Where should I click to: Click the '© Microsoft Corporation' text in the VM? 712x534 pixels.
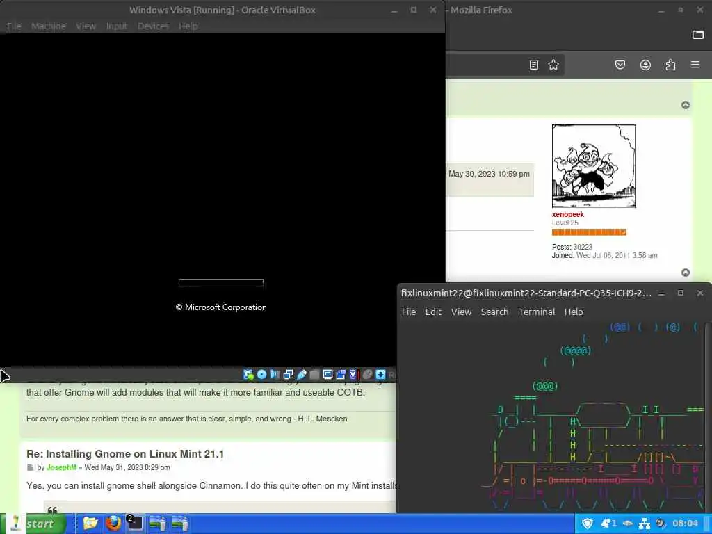coord(221,307)
